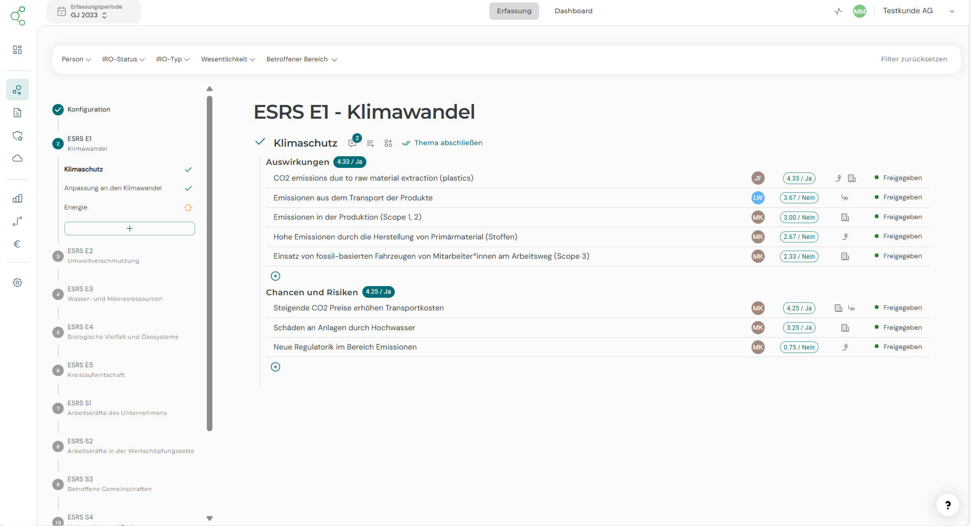Image resolution: width=971 pixels, height=526 pixels.
Task: Expand the IRO-Status filter dropdown
Action: (123, 59)
